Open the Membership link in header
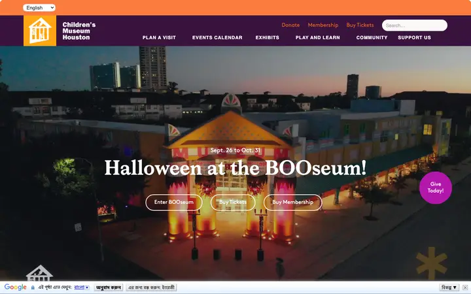Screen dimensions: 471x294 pyautogui.click(x=323, y=25)
